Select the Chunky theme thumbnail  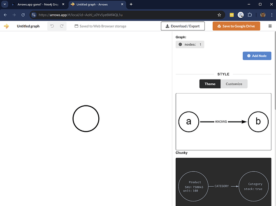click(x=223, y=122)
